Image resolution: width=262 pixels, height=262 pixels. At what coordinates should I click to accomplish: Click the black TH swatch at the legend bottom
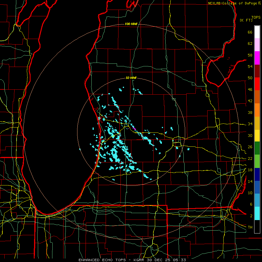[257, 226]
